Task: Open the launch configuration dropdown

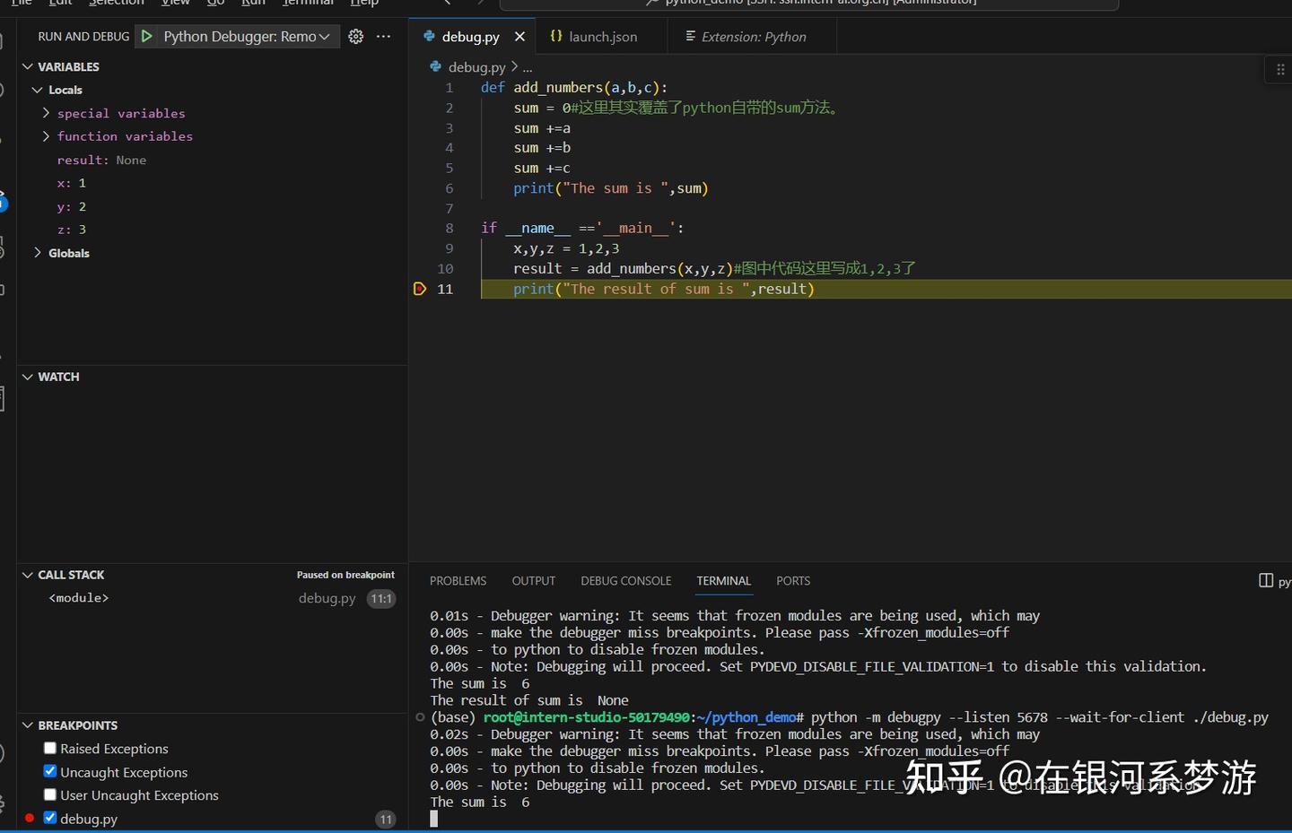Action: coord(247,37)
